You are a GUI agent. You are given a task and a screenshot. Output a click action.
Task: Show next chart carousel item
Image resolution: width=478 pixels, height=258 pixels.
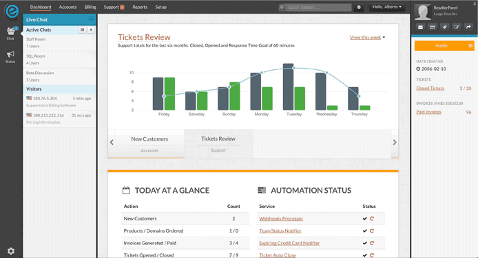pos(395,142)
